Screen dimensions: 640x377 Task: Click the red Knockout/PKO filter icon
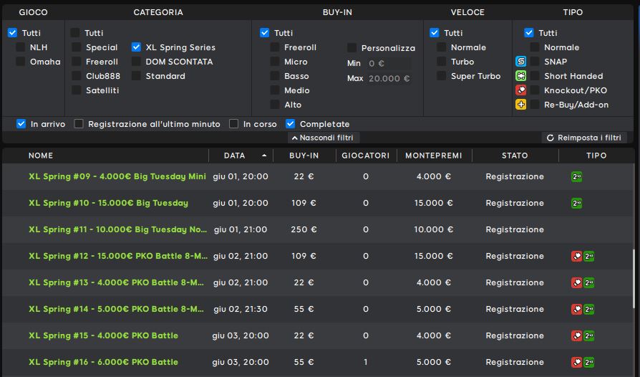521,90
